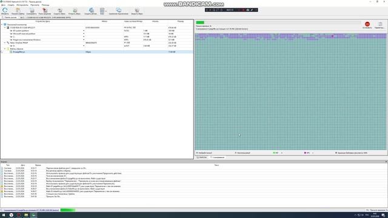Click the scan progress bar in right panel

[x=279, y=22]
